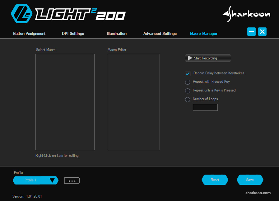The width and height of the screenshot is (279, 201).
Task: Select Repeat until a Key is Pressed
Action: [x=188, y=91]
